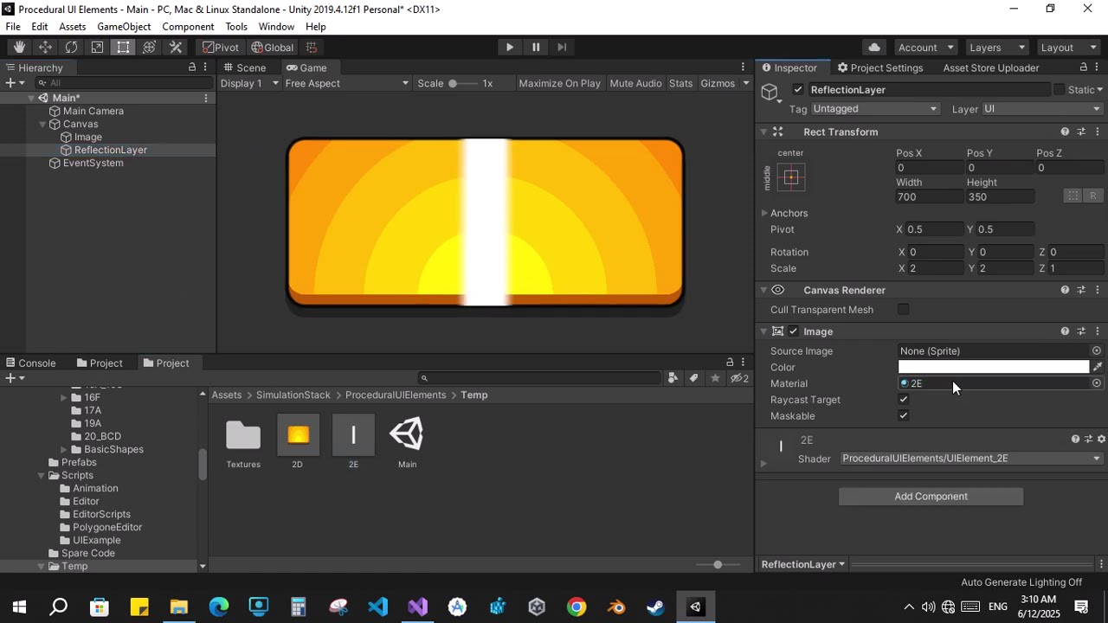
Task: Lock the Inspector panel
Action: tap(1083, 67)
